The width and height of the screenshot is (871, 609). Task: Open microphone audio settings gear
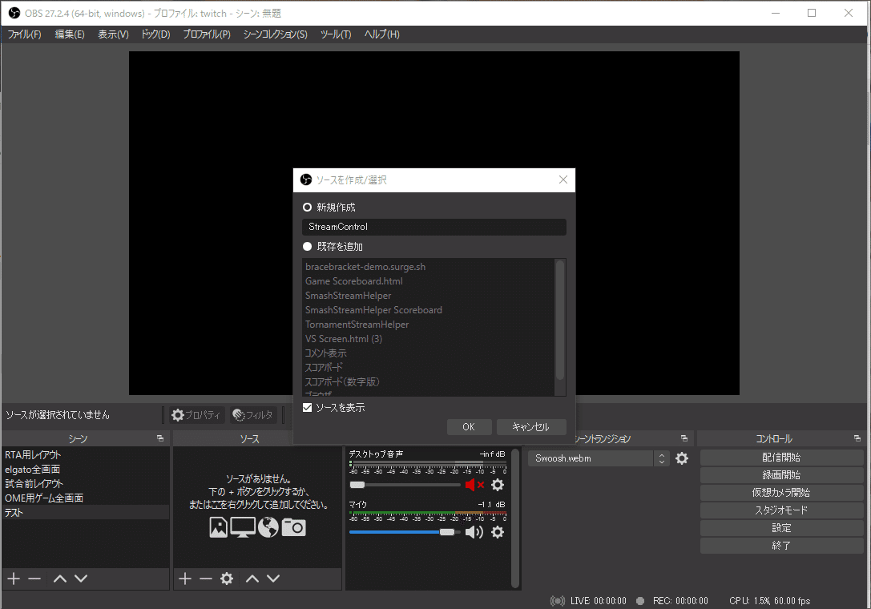tap(498, 532)
